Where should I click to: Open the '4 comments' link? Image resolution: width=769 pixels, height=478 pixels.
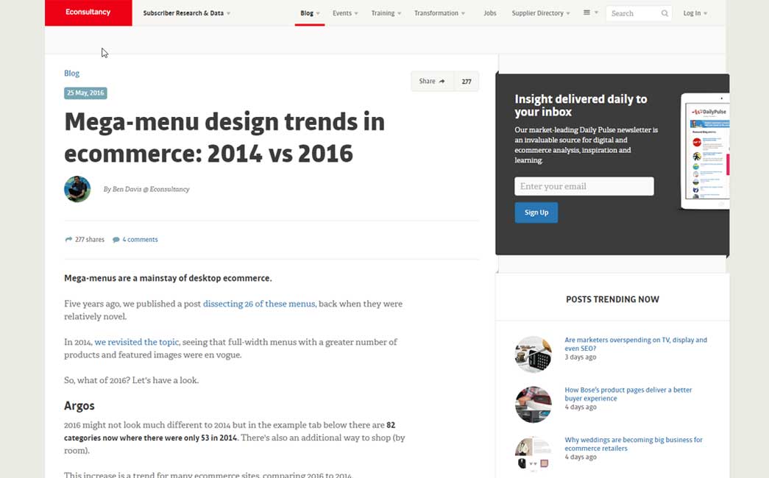click(140, 240)
